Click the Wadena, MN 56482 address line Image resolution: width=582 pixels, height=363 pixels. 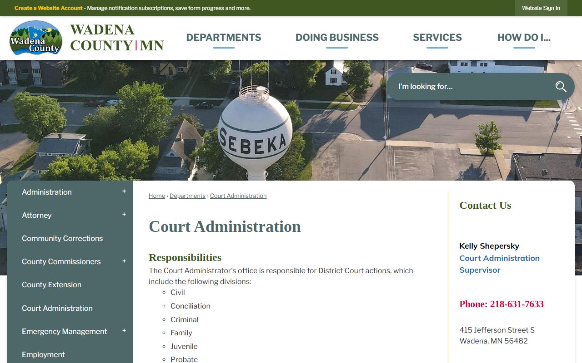(x=493, y=341)
